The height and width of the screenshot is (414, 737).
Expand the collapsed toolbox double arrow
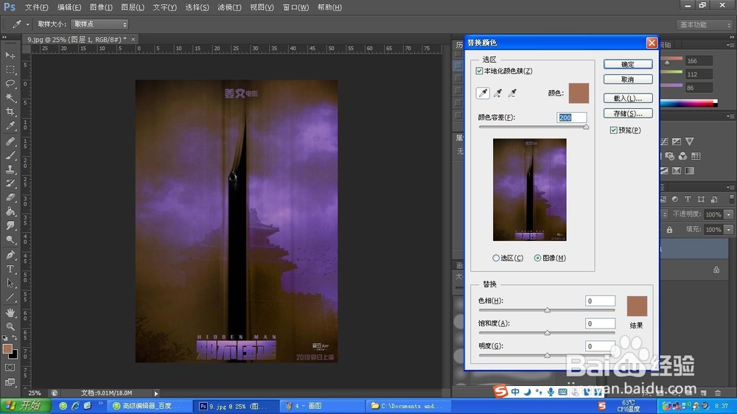coord(4,37)
